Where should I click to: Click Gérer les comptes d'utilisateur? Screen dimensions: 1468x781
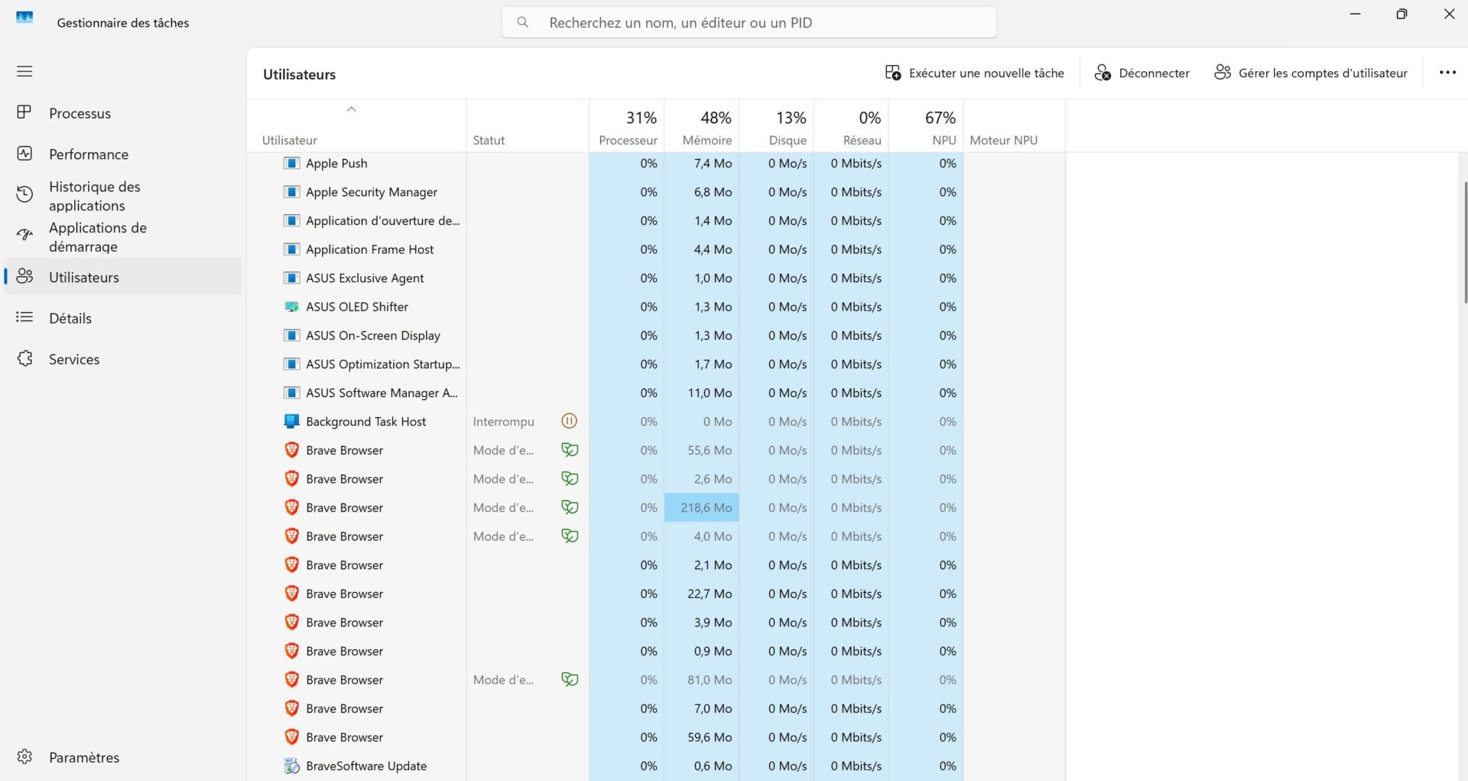1310,73
